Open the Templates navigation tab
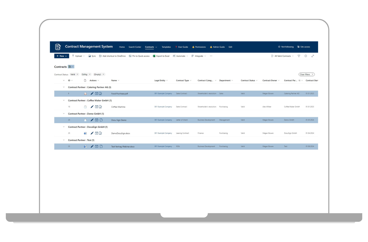368x242 pixels. point(166,47)
